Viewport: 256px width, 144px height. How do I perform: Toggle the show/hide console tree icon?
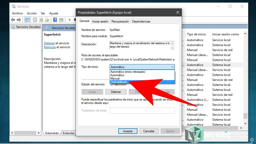27,20
